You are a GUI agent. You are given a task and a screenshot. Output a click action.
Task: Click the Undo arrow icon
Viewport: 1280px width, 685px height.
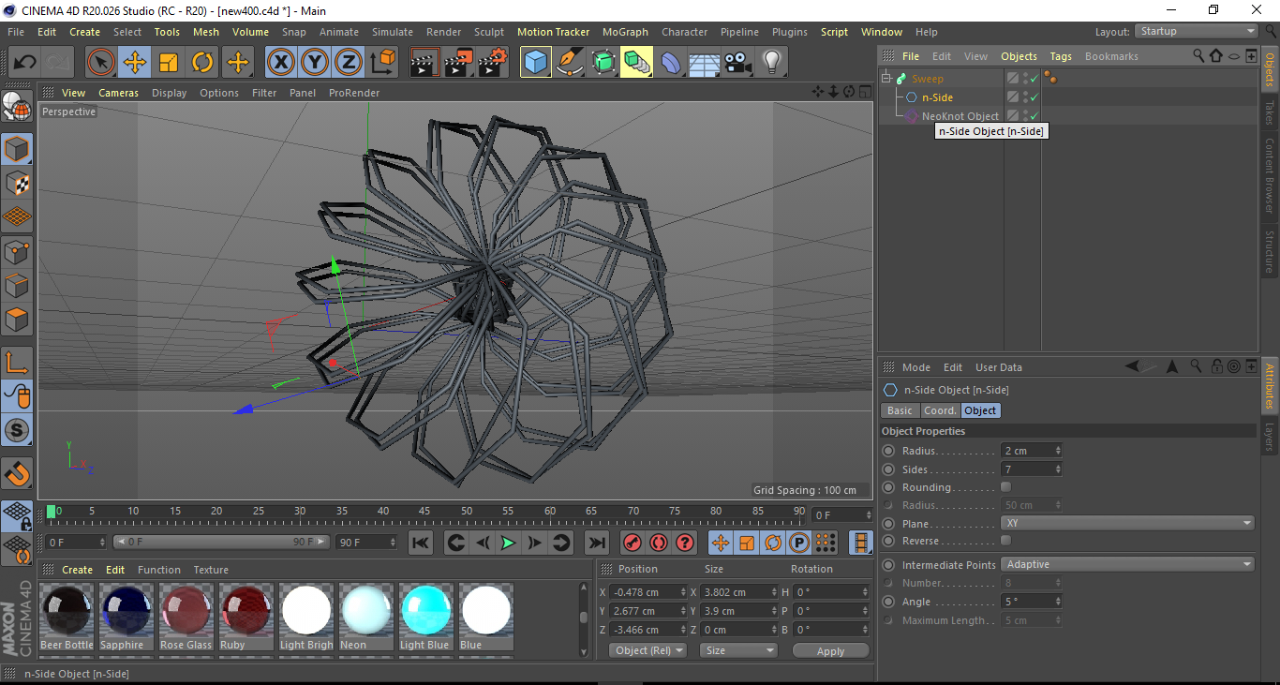click(25, 63)
